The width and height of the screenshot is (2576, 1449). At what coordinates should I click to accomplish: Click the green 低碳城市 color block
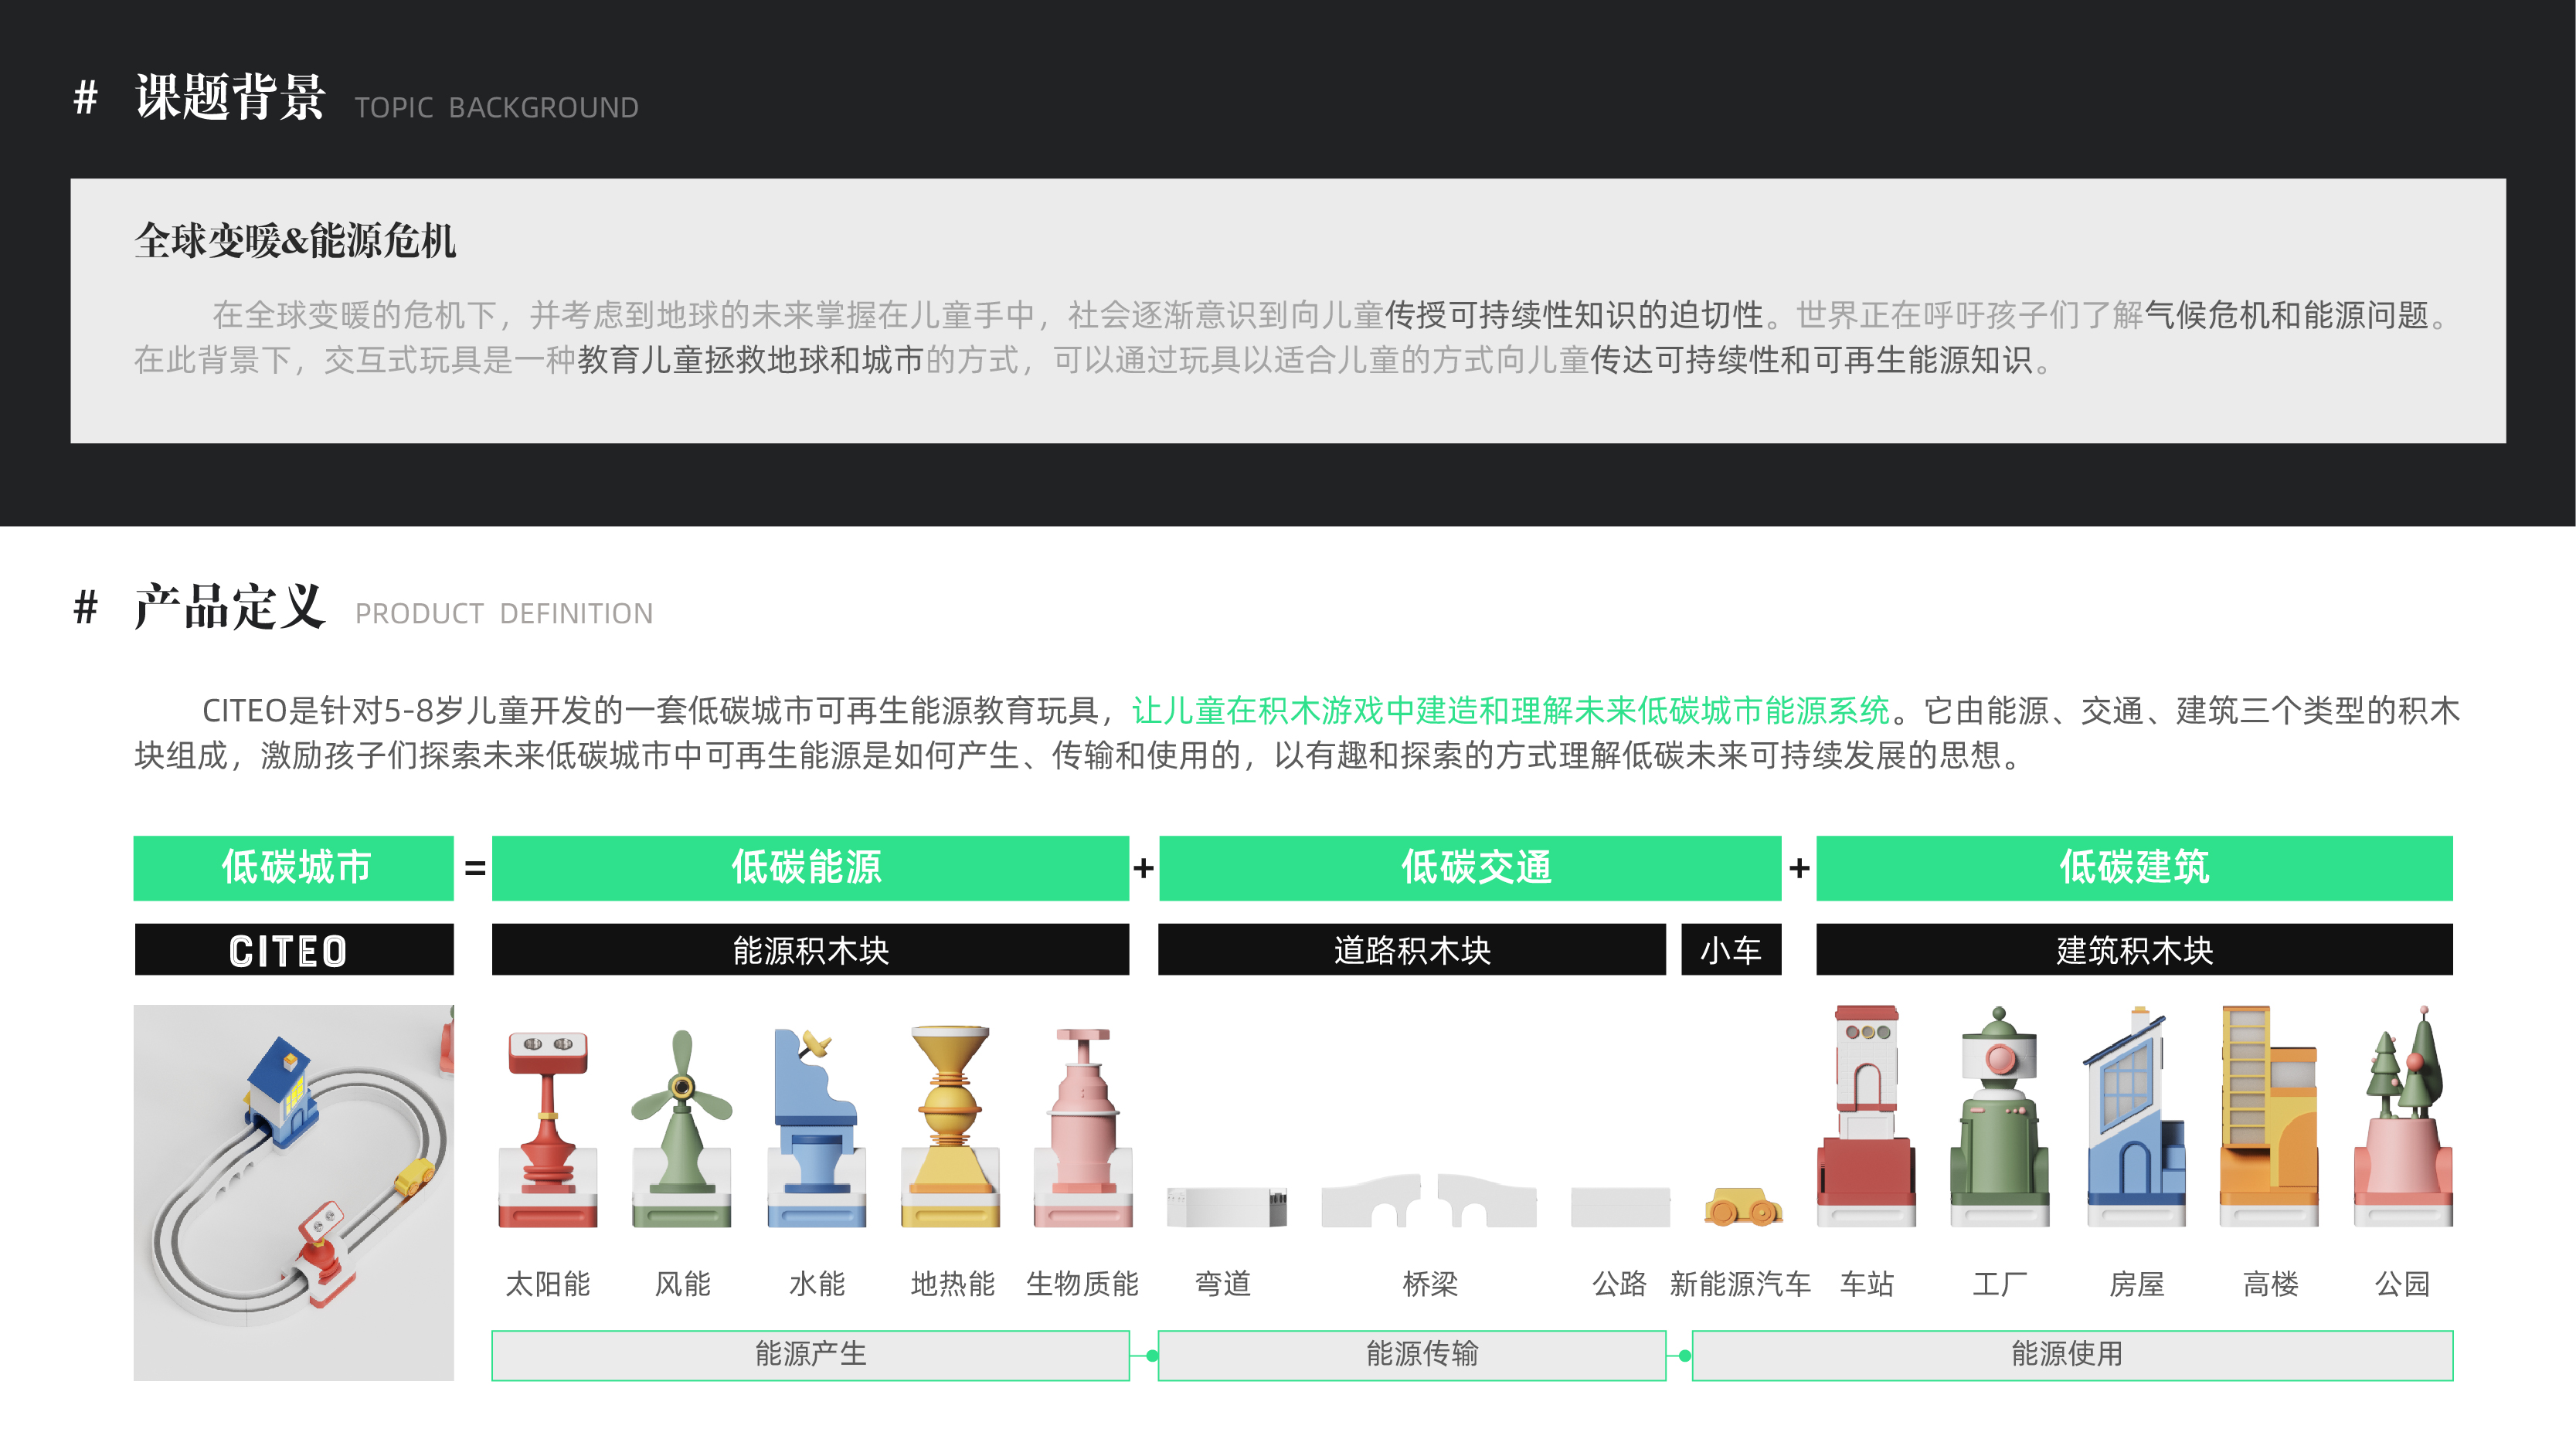293,867
